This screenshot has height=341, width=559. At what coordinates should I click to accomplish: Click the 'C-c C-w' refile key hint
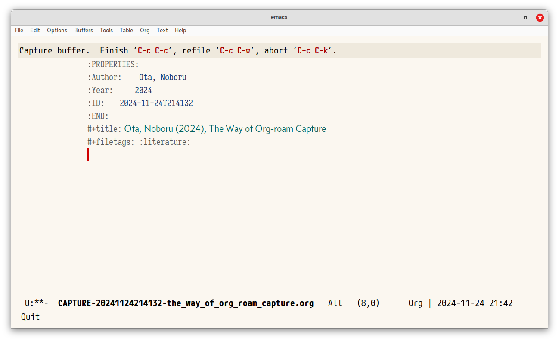(x=235, y=50)
